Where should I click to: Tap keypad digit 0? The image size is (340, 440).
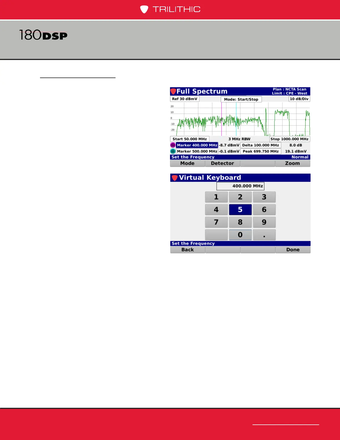(x=240, y=235)
